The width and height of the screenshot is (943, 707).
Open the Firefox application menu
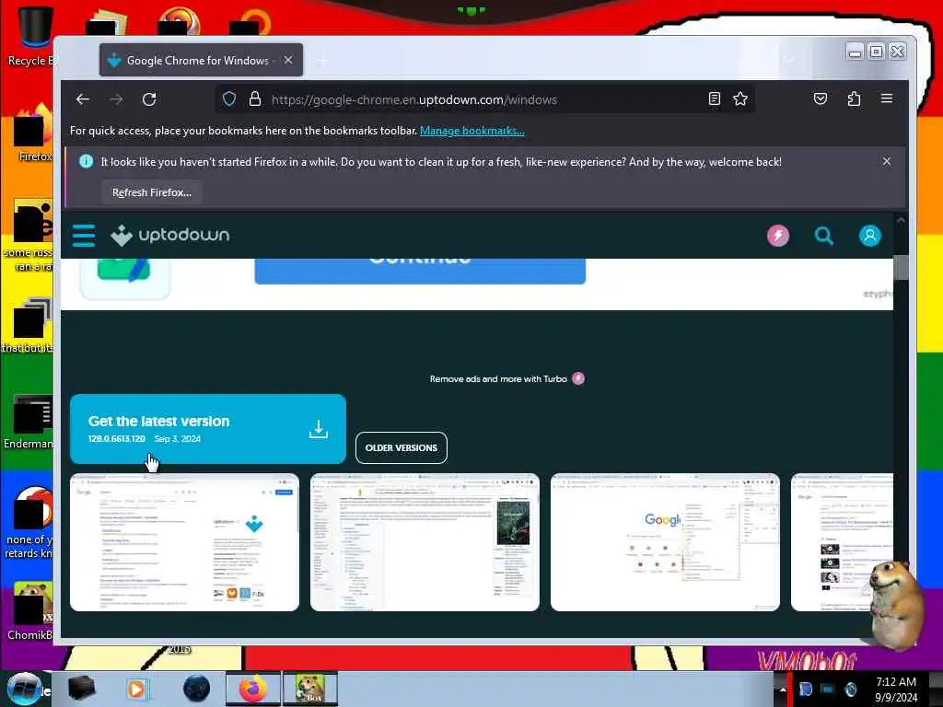(x=887, y=99)
